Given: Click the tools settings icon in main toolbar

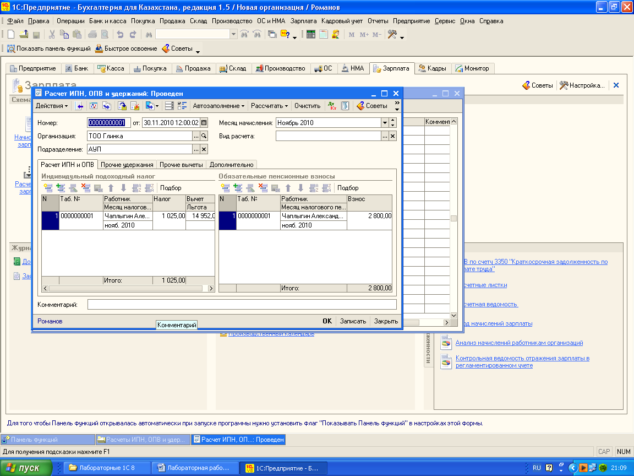Looking at the screenshot, I should point(392,35).
